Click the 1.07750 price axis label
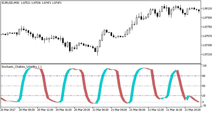216x113 pixels. coord(207,27)
